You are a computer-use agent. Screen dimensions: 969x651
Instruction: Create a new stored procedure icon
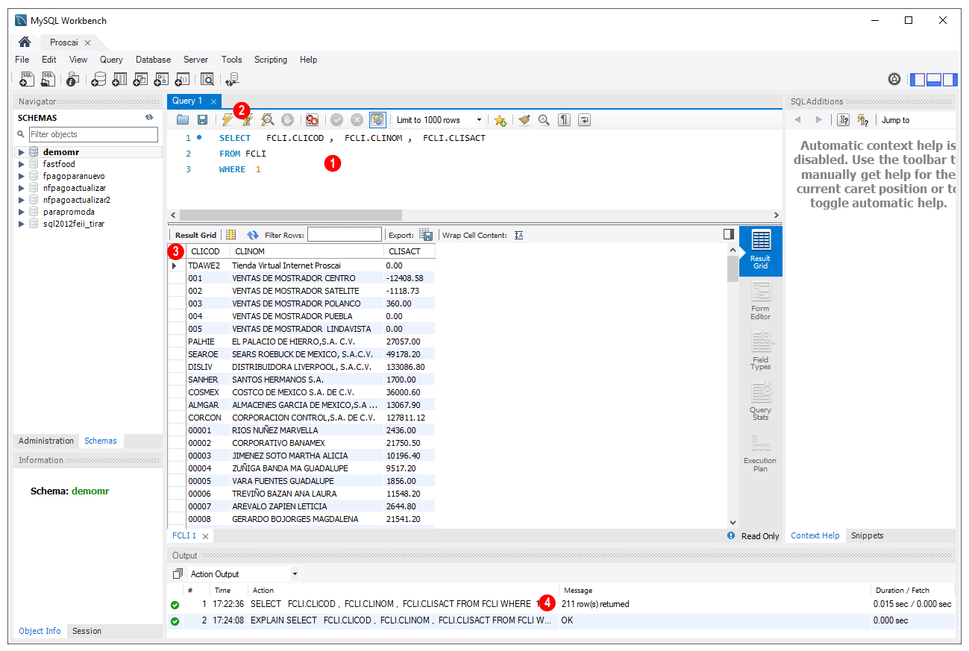click(x=161, y=79)
